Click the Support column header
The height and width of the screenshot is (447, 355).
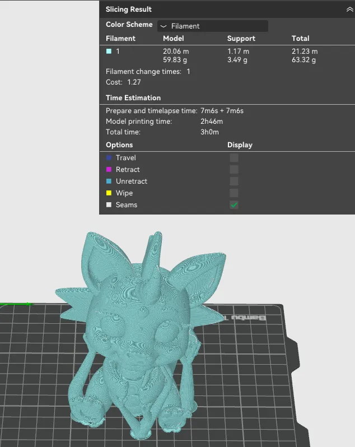point(241,39)
